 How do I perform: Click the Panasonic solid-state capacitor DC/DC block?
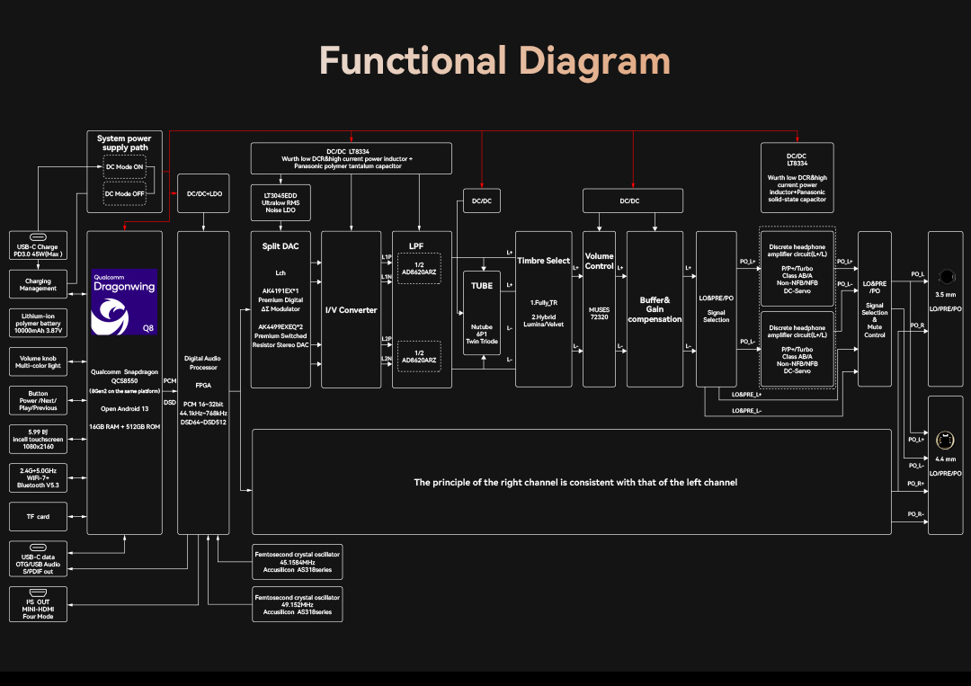(797, 178)
